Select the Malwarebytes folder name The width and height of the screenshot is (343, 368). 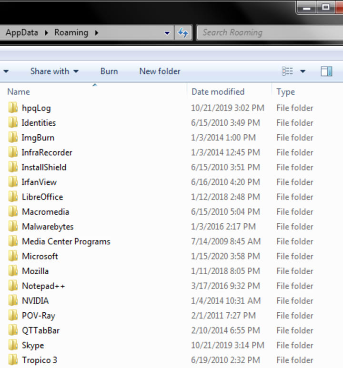click(48, 227)
